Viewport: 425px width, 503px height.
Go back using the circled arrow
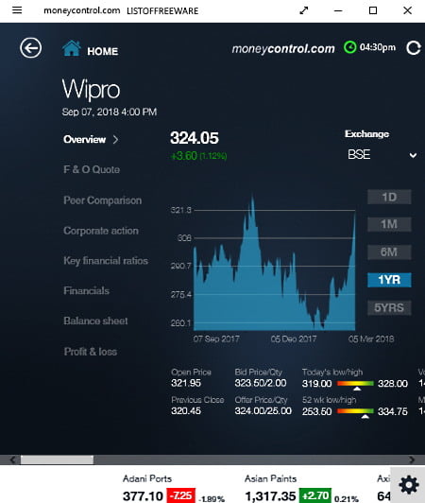tap(31, 48)
